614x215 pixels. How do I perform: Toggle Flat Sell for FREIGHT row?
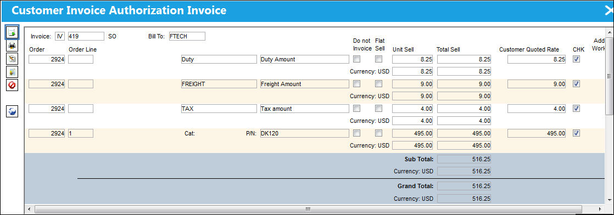point(378,84)
